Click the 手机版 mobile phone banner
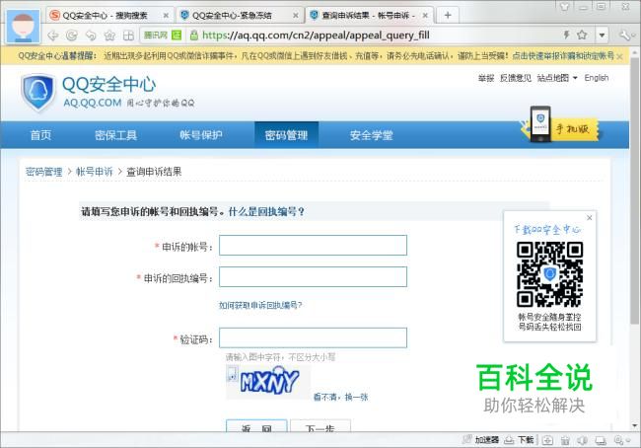Viewport: 641px width, 448px height. tap(560, 126)
